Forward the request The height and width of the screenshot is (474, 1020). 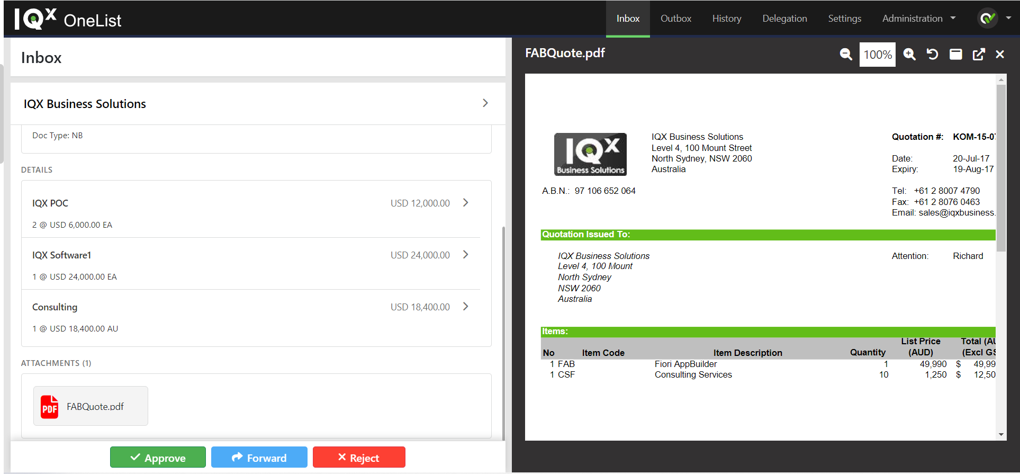coord(259,458)
